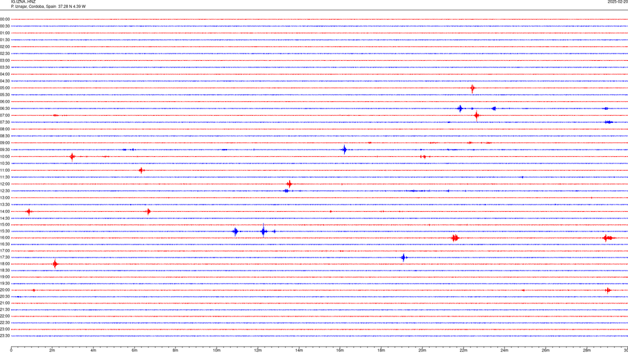Image resolution: width=628 pixels, height=353 pixels.
Task: Click the red spike on the 11:00 trace
Action: pos(141,171)
